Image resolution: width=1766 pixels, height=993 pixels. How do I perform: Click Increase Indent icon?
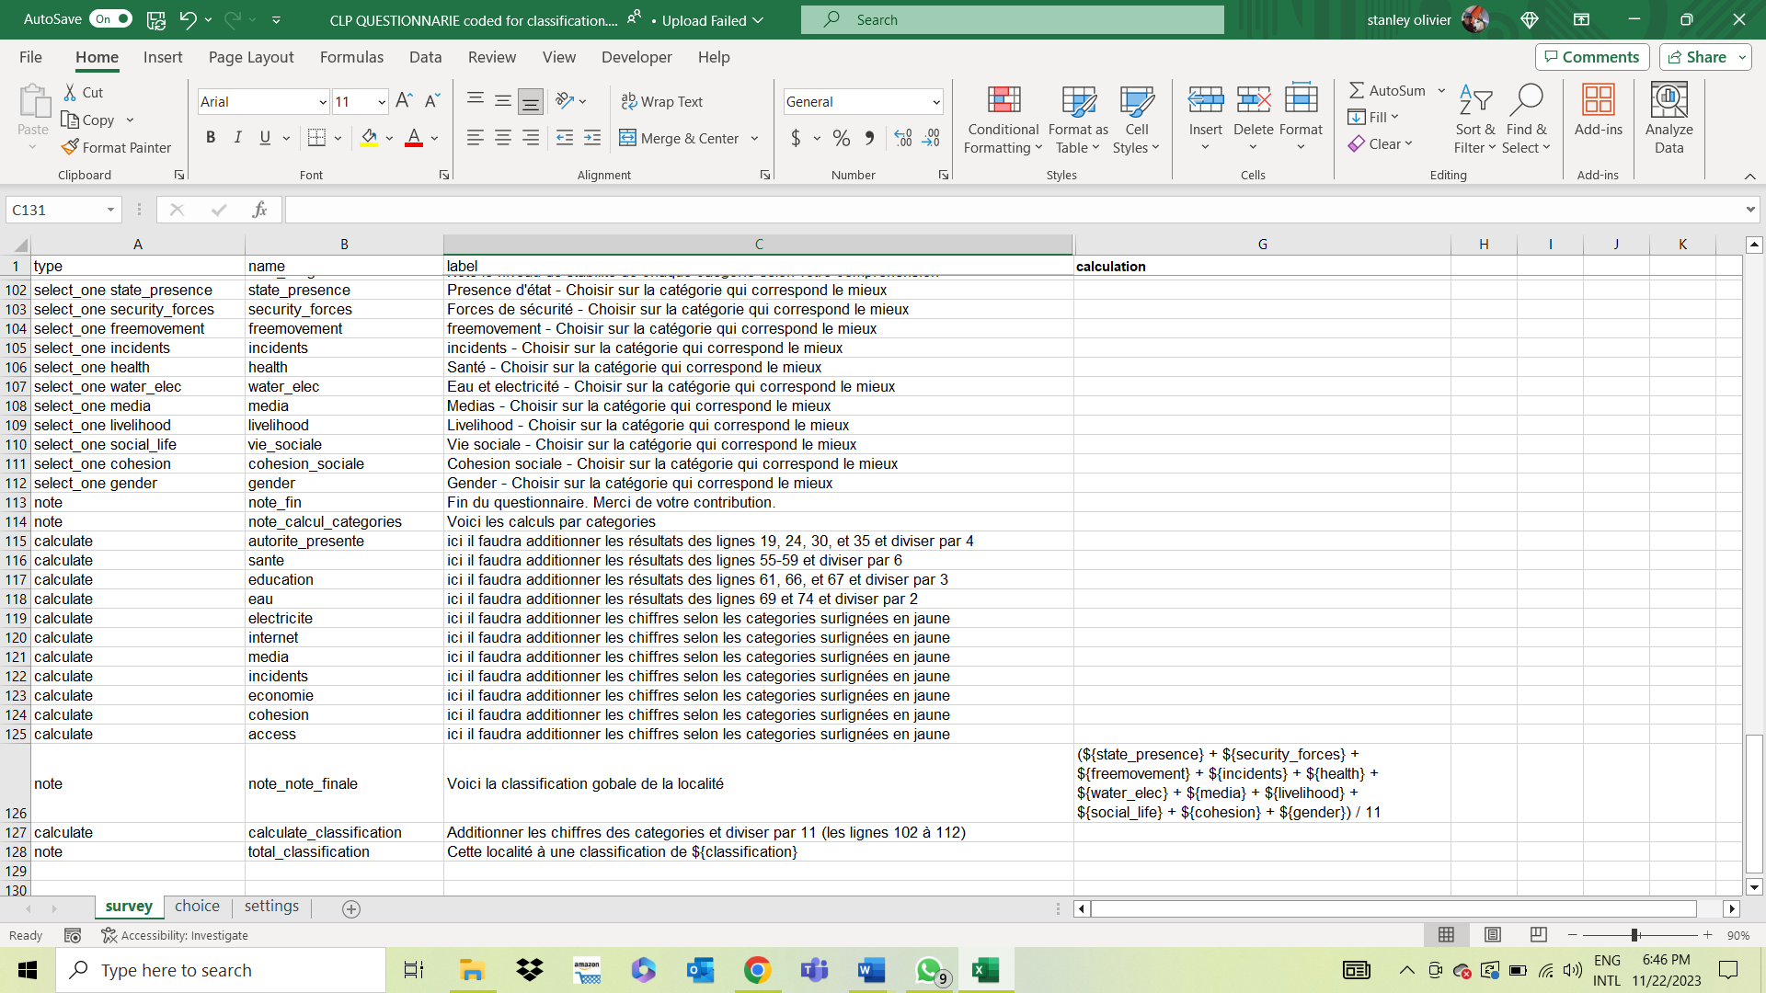click(x=592, y=138)
